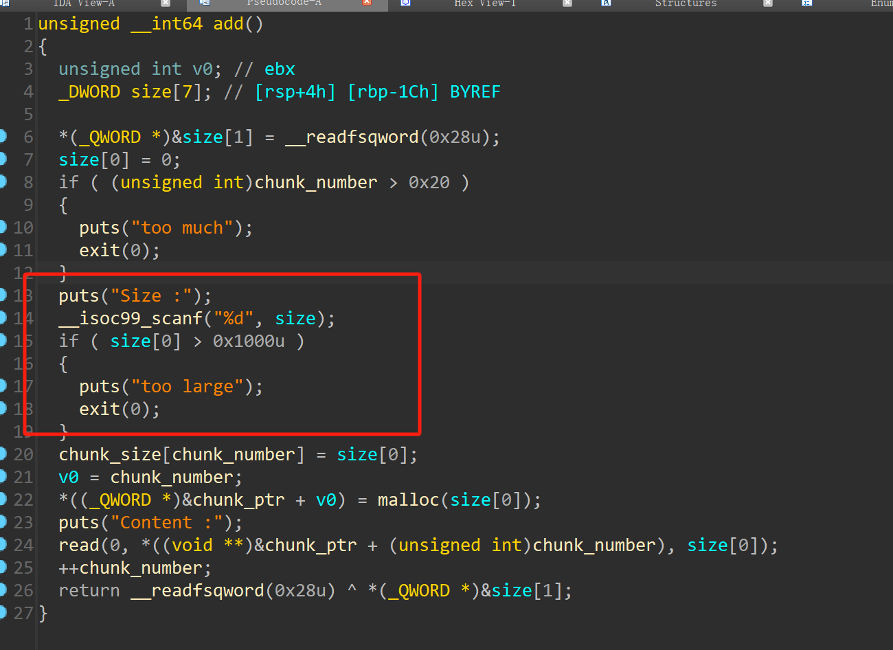This screenshot has width=893, height=650.
Task: Toggle breakpoint dot on line 17
Action: tap(3, 386)
